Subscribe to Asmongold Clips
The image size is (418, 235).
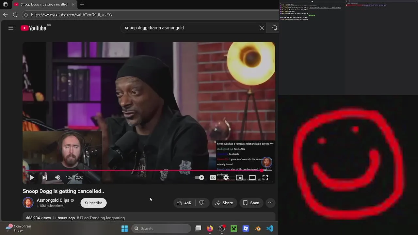coord(93,203)
